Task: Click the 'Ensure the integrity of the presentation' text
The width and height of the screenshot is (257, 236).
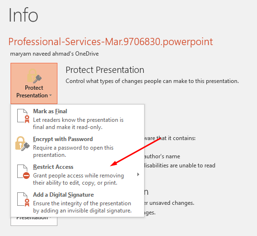Action: (x=82, y=207)
